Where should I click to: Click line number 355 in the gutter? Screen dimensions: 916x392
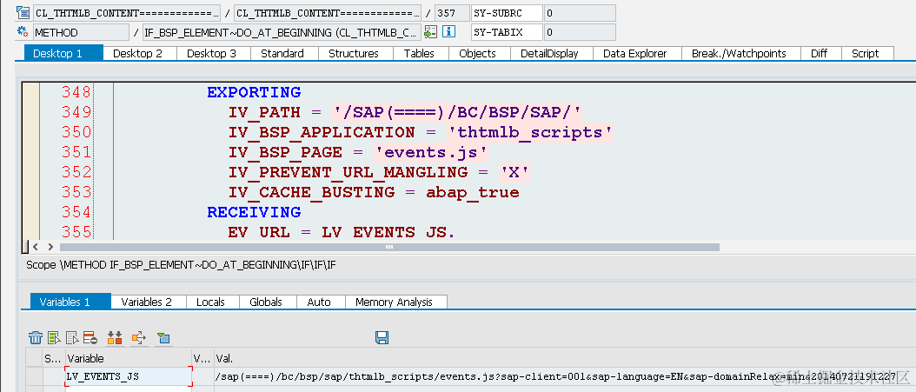point(76,231)
